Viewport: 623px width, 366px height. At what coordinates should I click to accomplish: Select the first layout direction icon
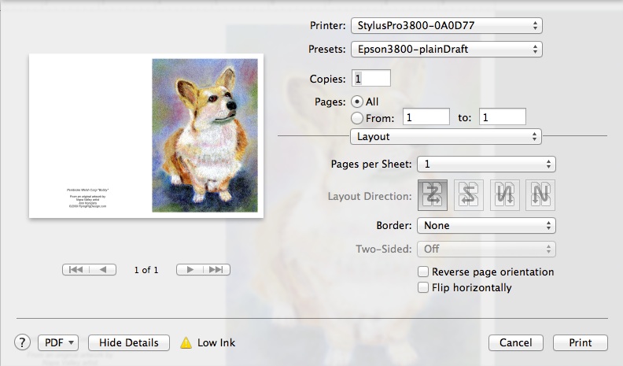433,195
